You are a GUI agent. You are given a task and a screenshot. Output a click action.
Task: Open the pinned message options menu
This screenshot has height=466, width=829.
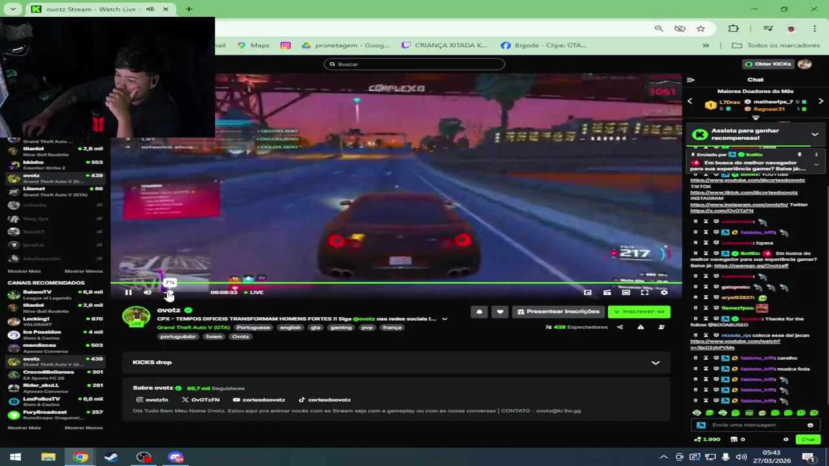point(816,155)
